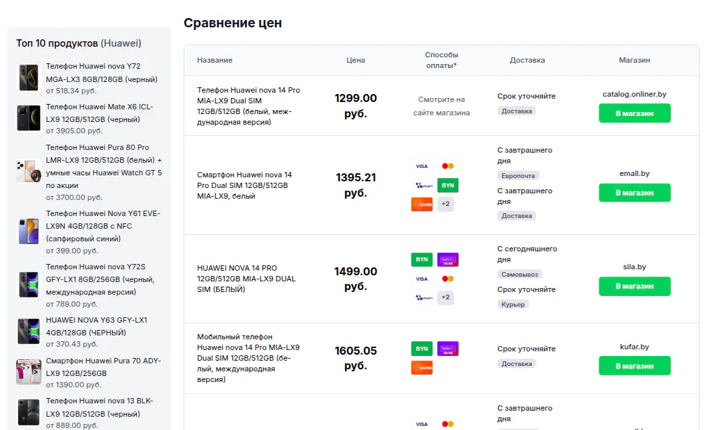Click the sila.by store name
Image resolution: width=707 pixels, height=430 pixels.
634,267
